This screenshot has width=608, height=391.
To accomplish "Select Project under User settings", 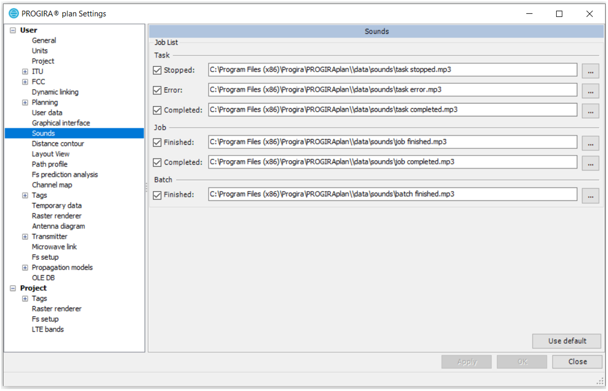I will pyautogui.click(x=43, y=61).
